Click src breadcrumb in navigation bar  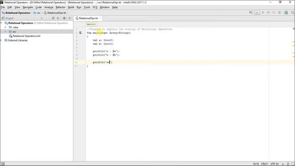(37, 13)
